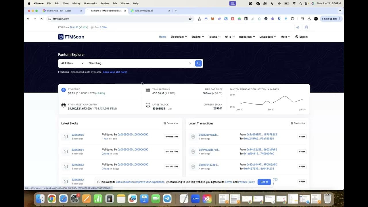Expand the Resources dropdown menu

247,37
